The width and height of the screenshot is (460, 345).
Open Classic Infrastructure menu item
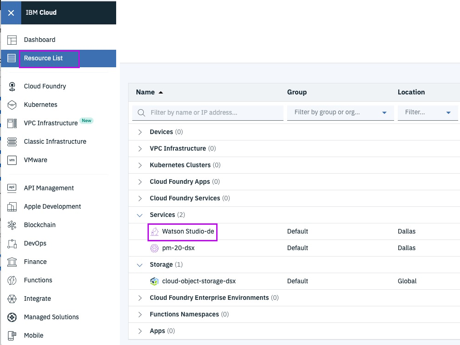point(55,141)
